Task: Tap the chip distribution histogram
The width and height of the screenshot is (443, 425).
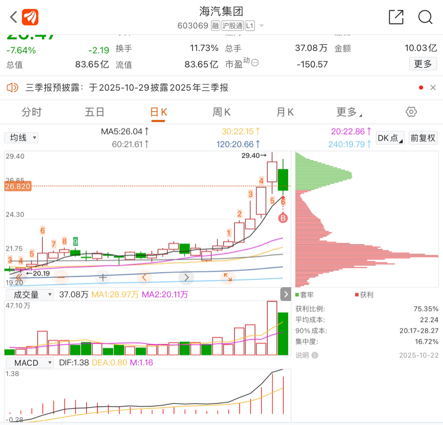Action: pos(367,219)
